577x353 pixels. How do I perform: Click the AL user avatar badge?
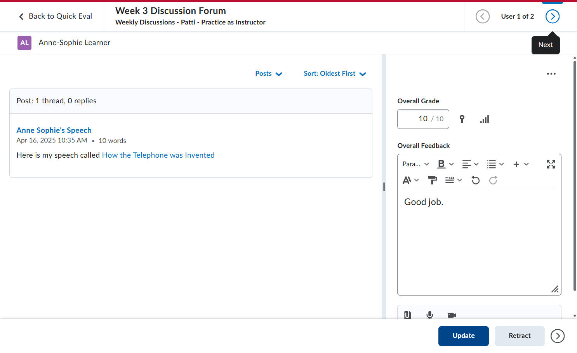point(24,43)
